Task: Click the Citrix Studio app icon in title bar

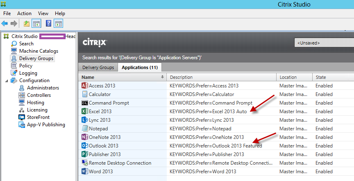Action: (x=3, y=4)
